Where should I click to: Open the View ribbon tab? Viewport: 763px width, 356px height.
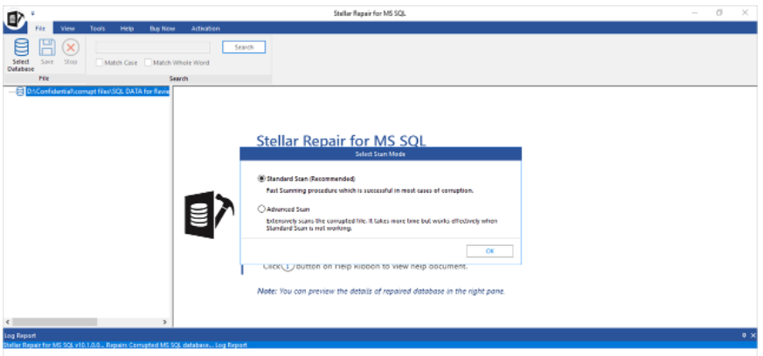point(67,29)
